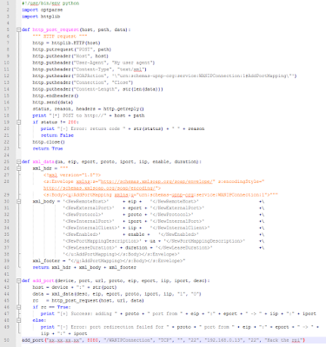The width and height of the screenshot is (326, 347).
Task: Click 'return xml_hdr + xml_body + xml_footer'
Action: coord(84,267)
